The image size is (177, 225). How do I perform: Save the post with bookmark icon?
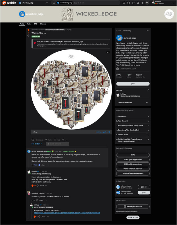pos(57,140)
